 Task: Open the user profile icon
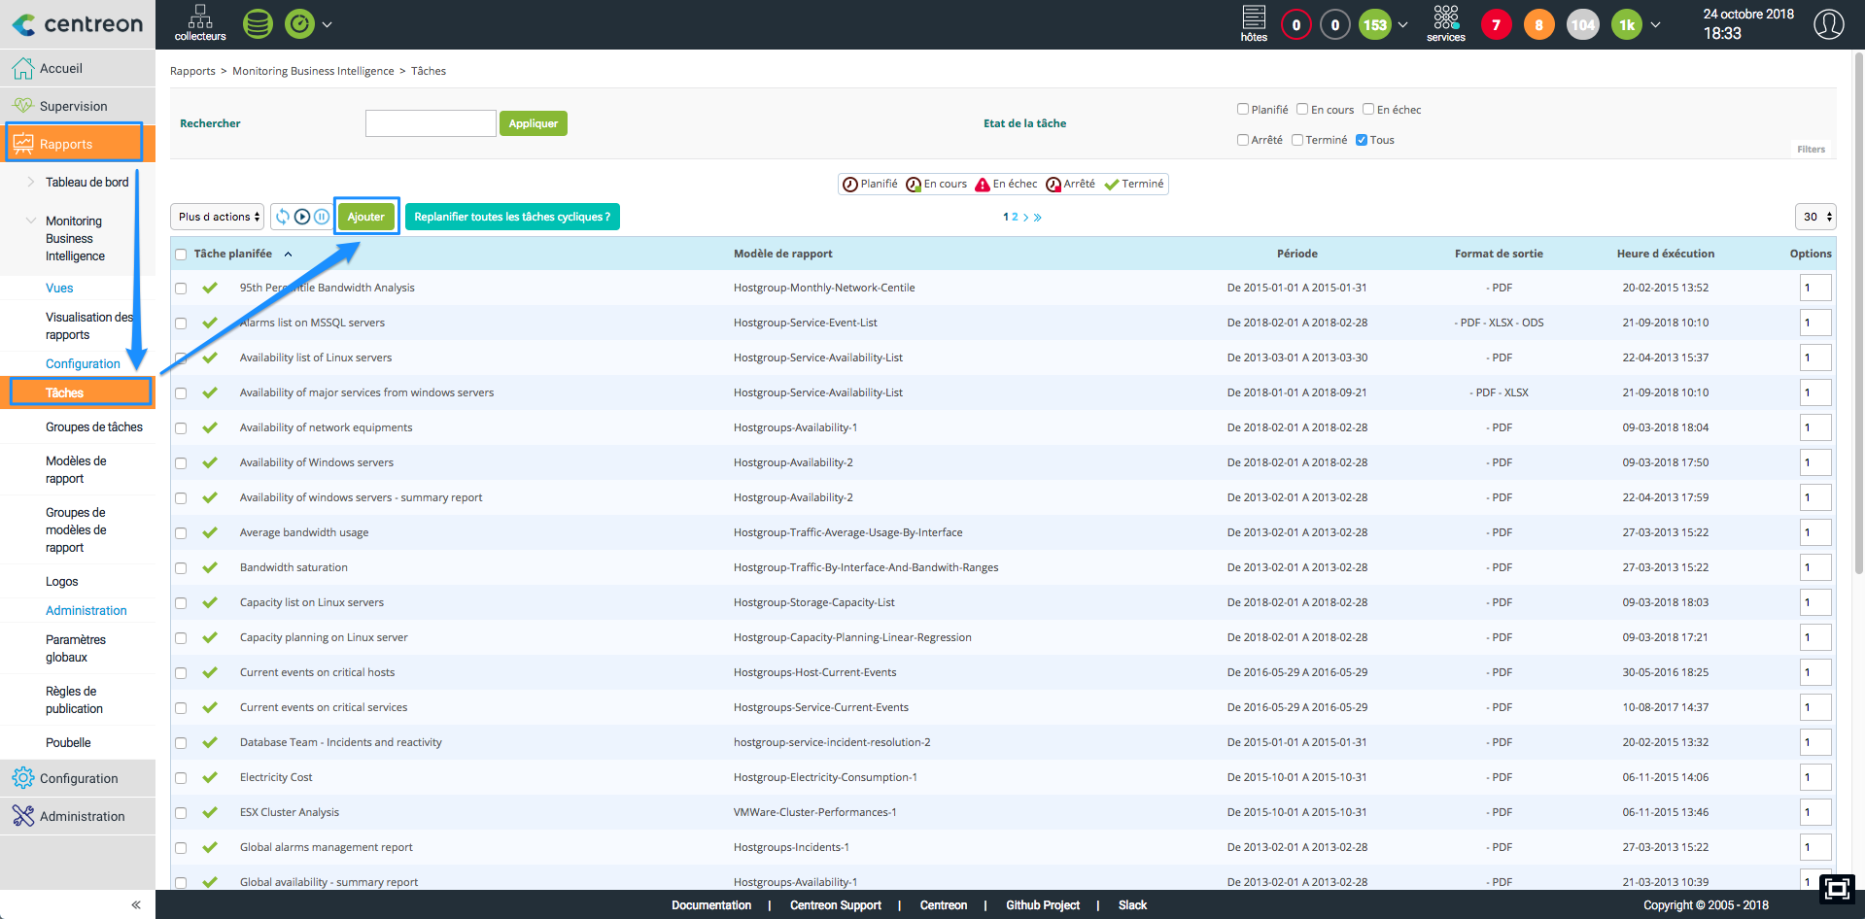[x=1828, y=24]
